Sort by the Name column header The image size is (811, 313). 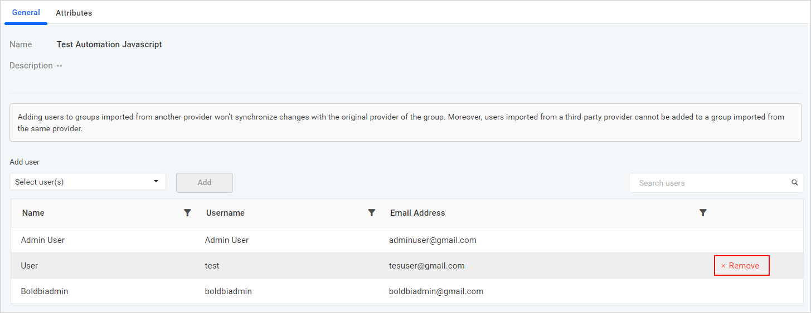pyautogui.click(x=33, y=213)
